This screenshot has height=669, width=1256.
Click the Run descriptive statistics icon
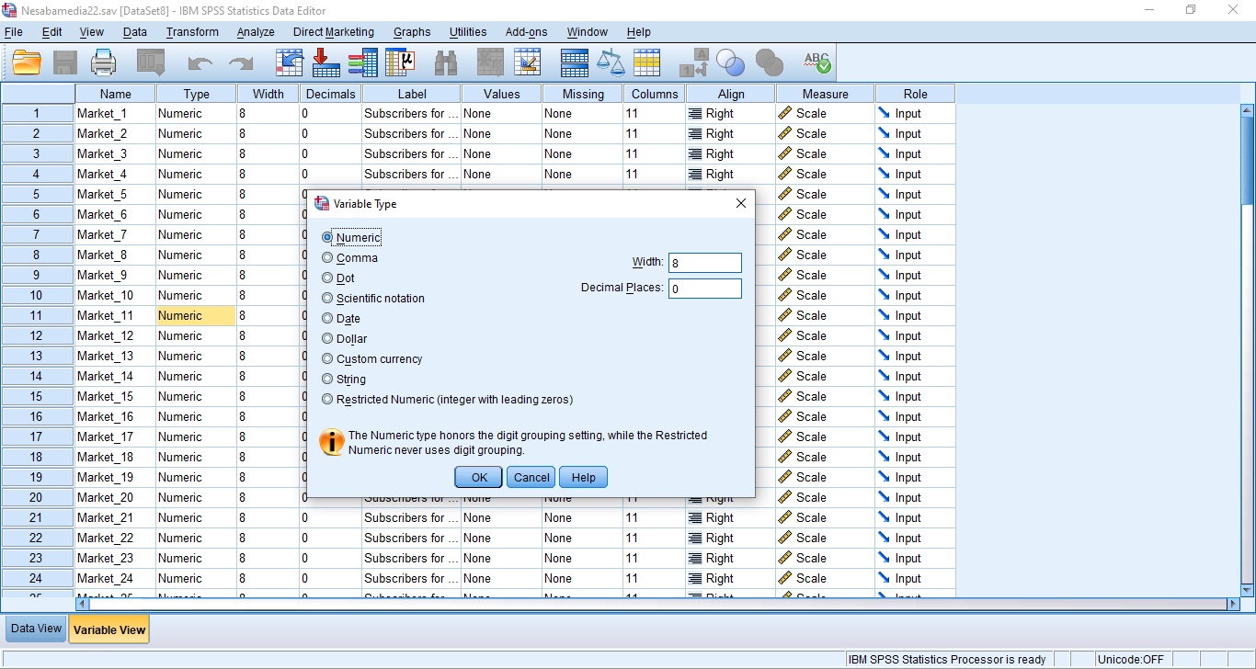point(400,62)
